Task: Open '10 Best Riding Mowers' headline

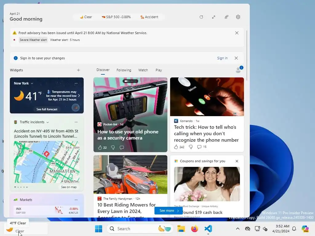Action: [x=126, y=210]
